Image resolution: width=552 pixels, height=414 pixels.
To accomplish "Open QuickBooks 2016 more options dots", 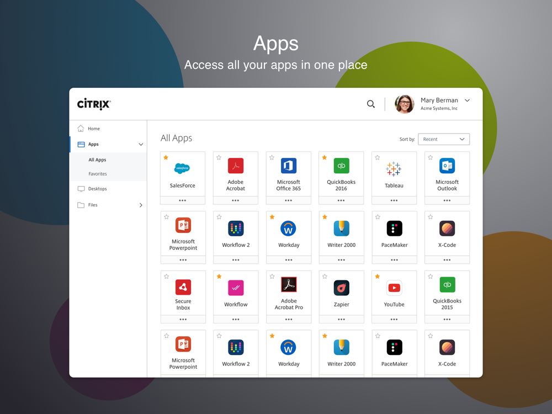I will 341,200.
